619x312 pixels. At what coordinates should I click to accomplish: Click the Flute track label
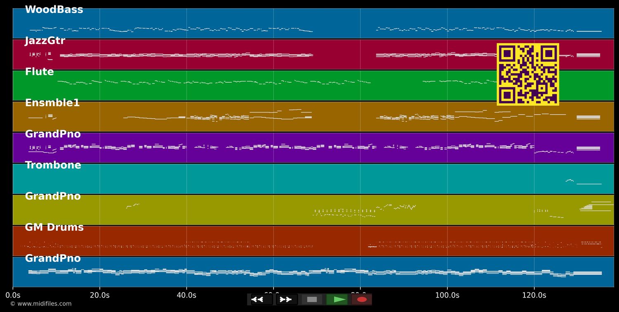pyautogui.click(x=39, y=72)
